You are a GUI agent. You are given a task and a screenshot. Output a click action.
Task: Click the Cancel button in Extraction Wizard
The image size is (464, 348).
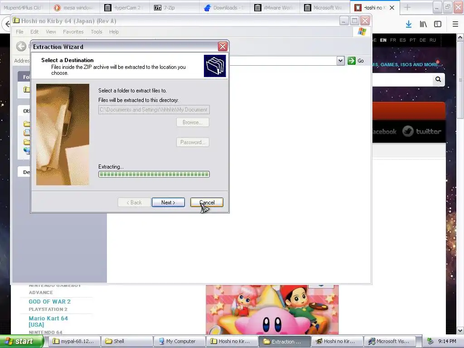click(207, 203)
